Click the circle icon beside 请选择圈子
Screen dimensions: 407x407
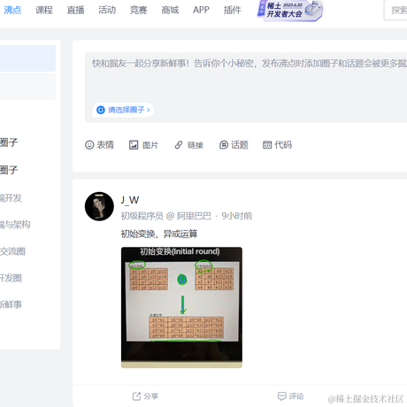(x=101, y=110)
